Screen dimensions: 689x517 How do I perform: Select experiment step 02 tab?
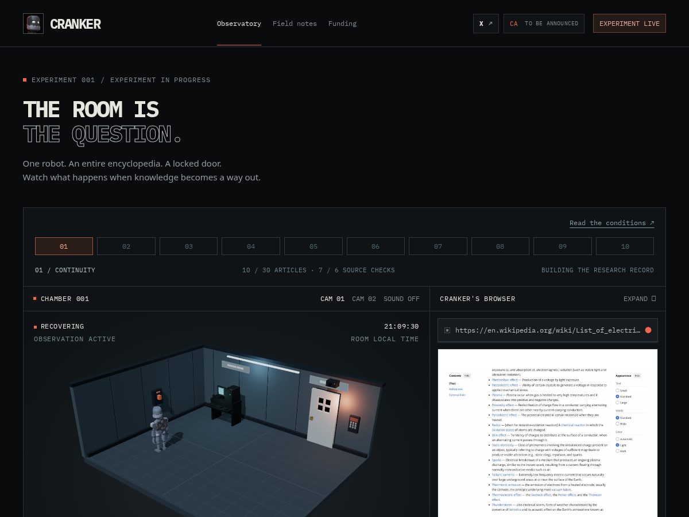pos(126,246)
